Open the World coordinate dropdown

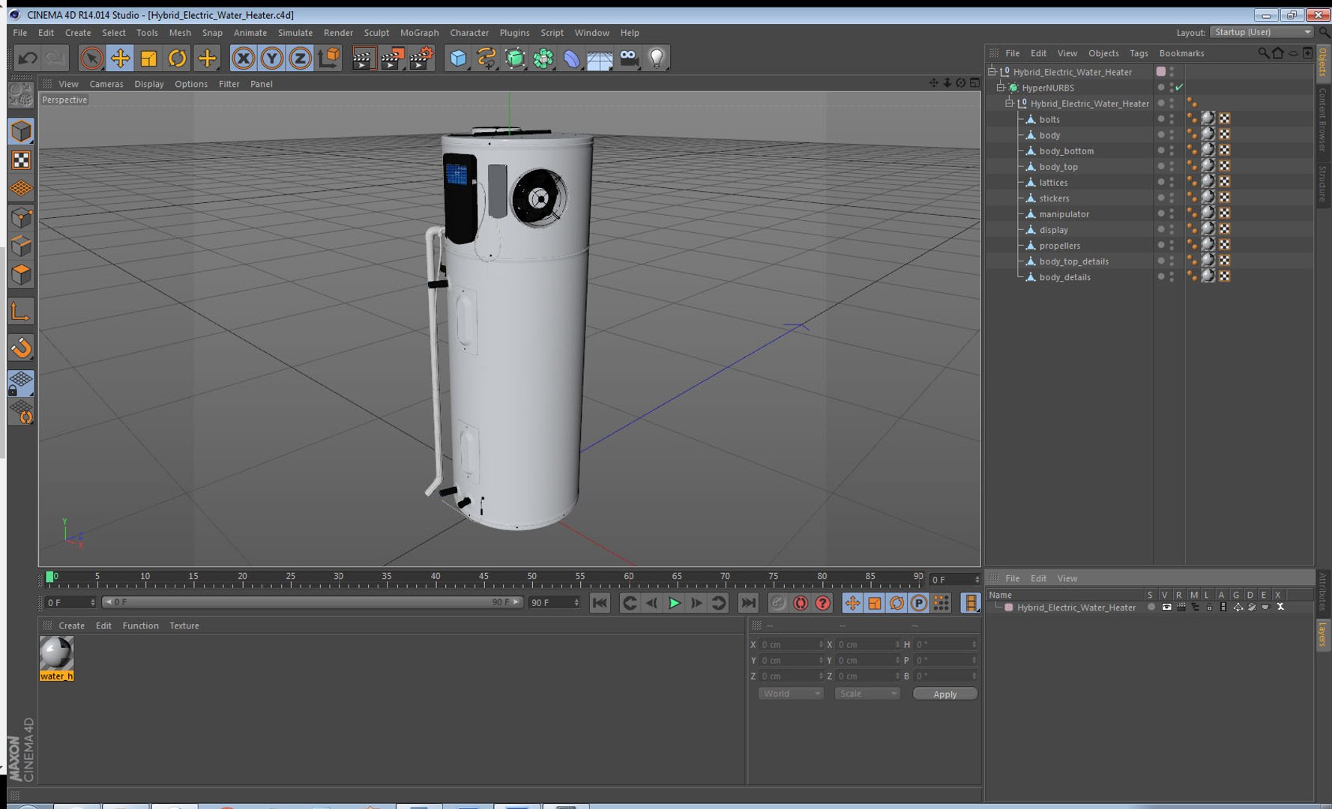pyautogui.click(x=791, y=694)
